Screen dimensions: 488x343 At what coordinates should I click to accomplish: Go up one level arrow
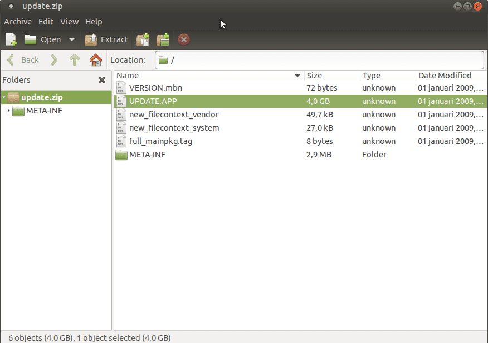pos(75,60)
